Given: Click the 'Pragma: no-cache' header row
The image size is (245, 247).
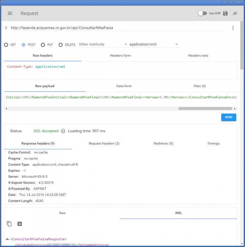Looking at the screenshot, I should 23,158.
